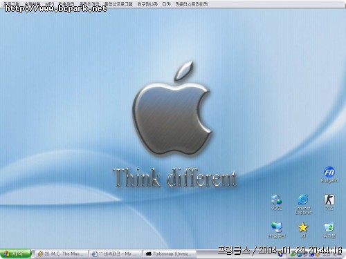
Task: Open the ADSL connection desktop icon
Action: [x=277, y=202]
